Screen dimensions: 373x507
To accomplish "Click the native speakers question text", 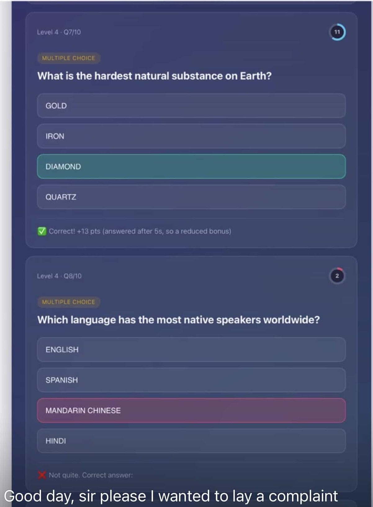I will [x=178, y=320].
